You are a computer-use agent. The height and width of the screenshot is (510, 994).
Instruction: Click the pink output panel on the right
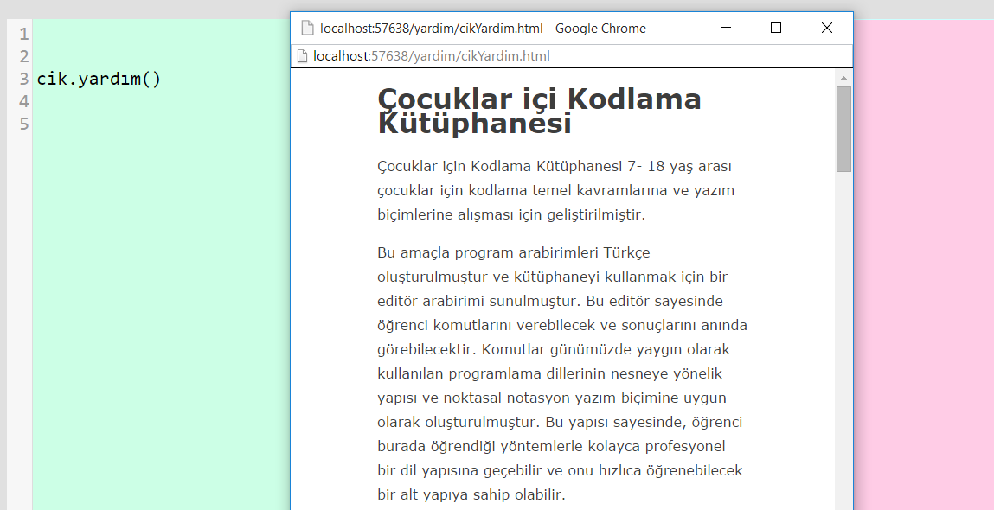coord(923,259)
